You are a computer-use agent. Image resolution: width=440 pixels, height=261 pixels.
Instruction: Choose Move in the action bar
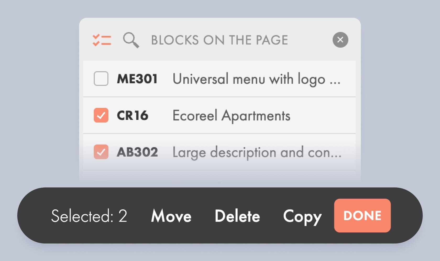pos(171,216)
